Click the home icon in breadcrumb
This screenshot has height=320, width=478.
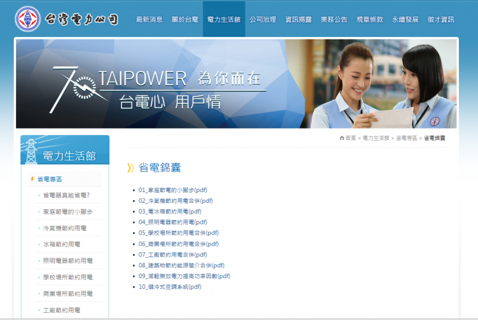click(x=342, y=138)
